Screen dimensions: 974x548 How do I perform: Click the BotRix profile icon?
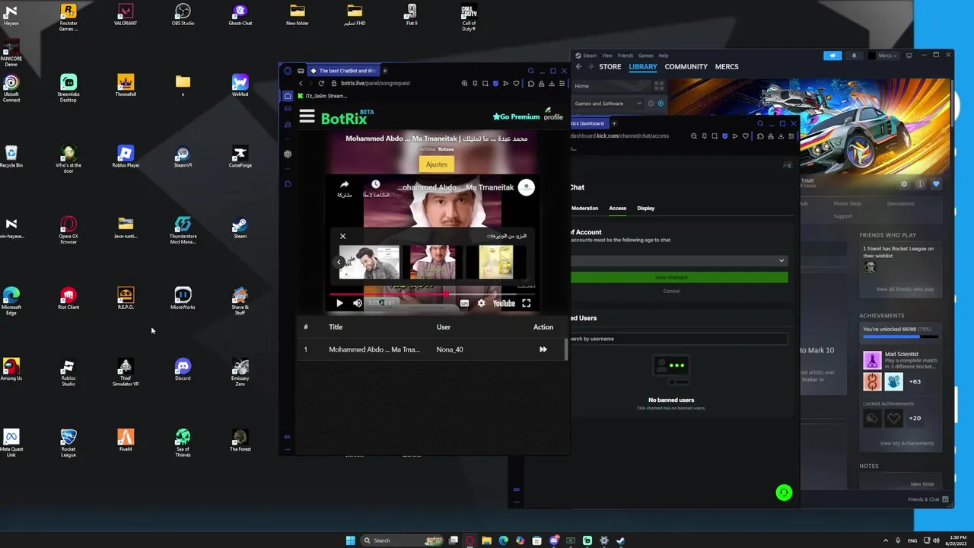pos(553,115)
